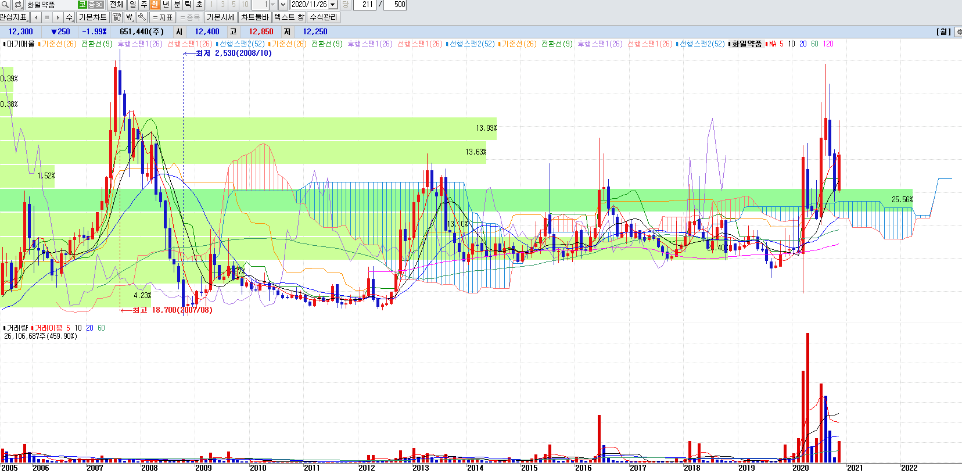Go to next item with right arrow
The width and height of the screenshot is (962, 473).
point(58,17)
